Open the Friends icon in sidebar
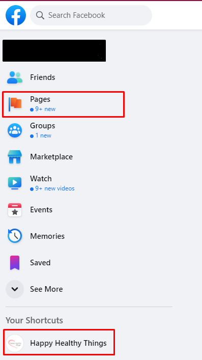This screenshot has width=202, height=360. 15,77
